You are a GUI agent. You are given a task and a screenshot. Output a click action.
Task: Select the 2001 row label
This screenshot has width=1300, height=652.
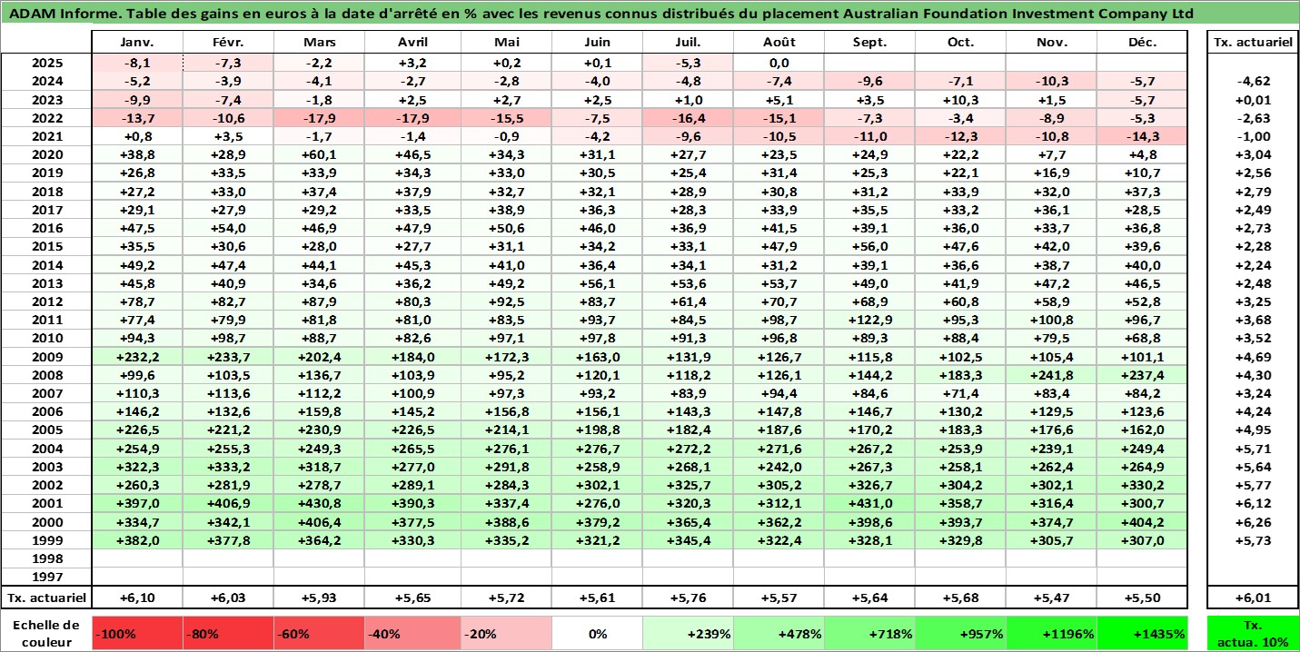coord(46,503)
